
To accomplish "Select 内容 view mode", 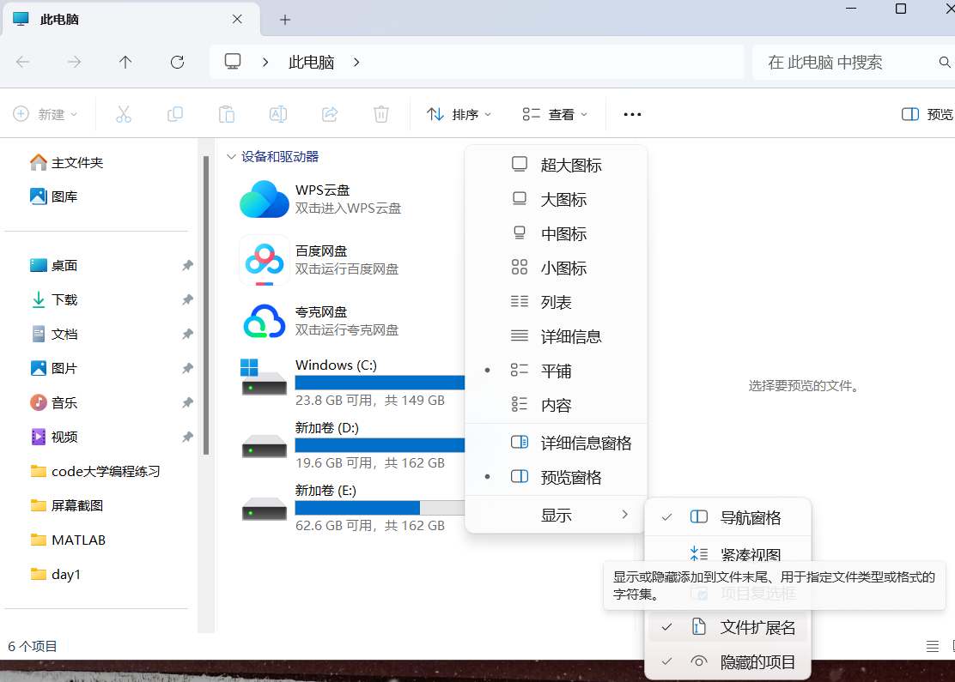I will point(556,405).
